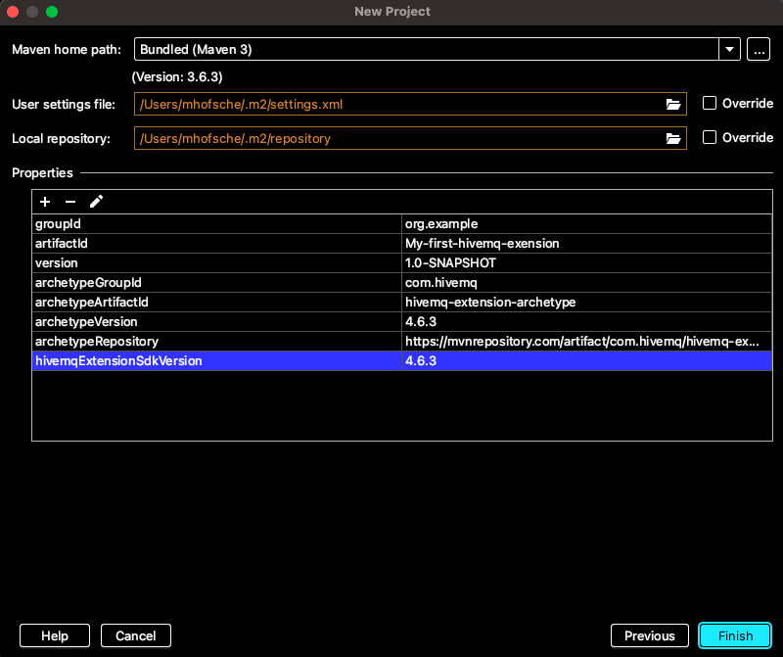This screenshot has width=783, height=657.
Task: Go back with the Previous button
Action: point(650,635)
